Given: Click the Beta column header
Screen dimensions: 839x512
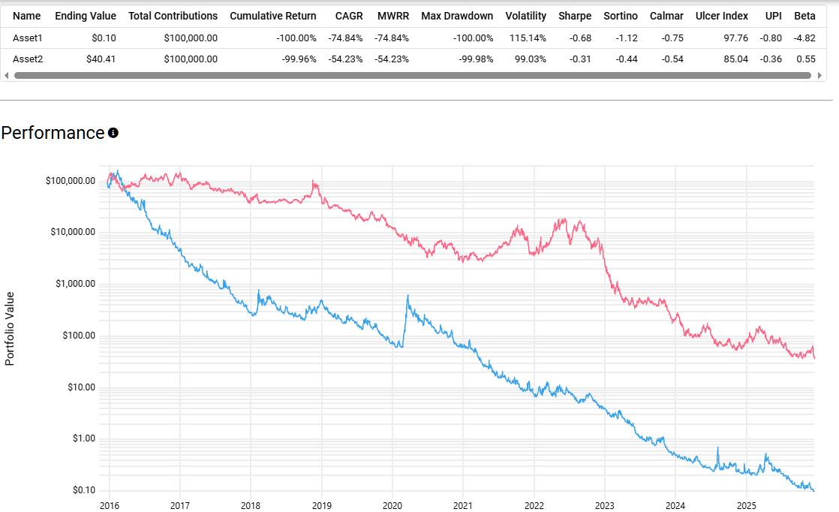Looking at the screenshot, I should [x=804, y=16].
